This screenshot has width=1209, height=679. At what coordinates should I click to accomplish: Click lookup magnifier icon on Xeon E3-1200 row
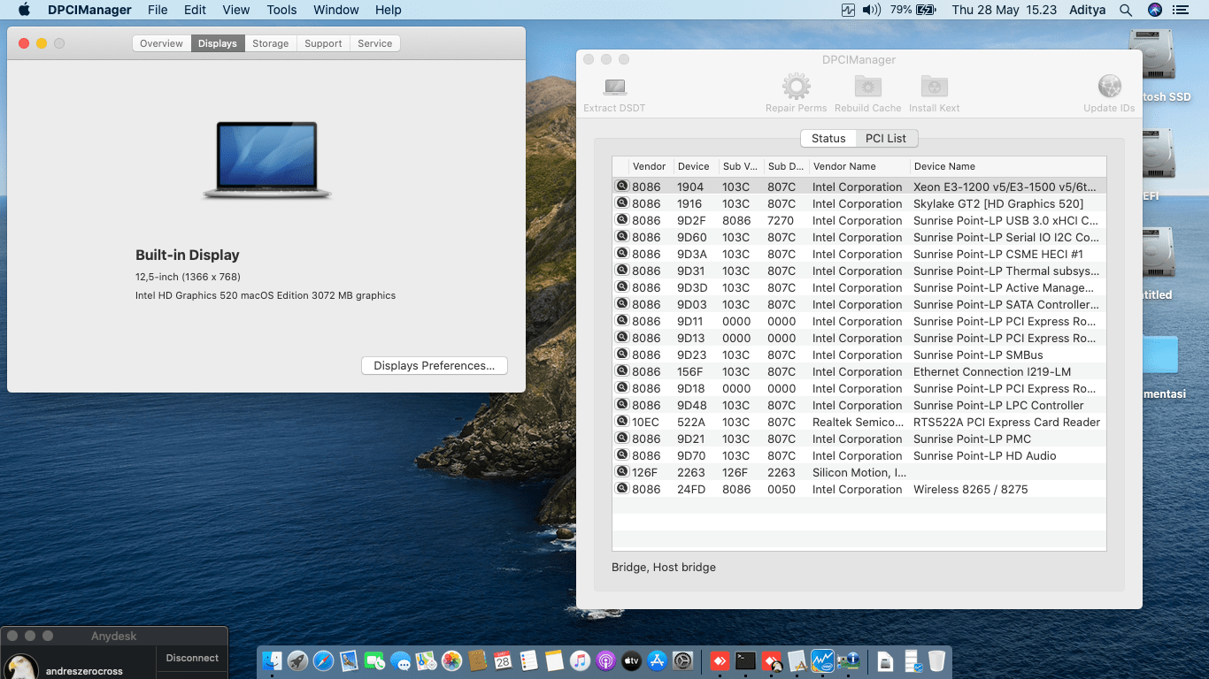tap(622, 187)
